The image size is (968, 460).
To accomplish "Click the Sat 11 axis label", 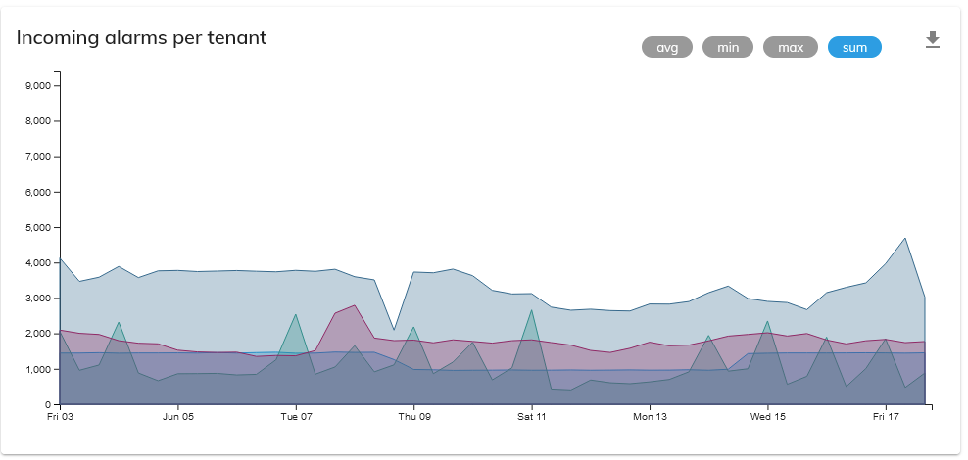I will (532, 416).
